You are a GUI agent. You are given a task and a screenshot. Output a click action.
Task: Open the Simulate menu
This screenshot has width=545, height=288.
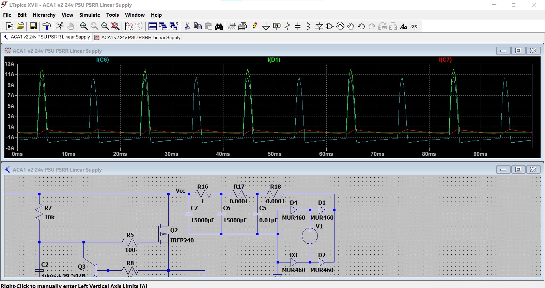pyautogui.click(x=90, y=15)
